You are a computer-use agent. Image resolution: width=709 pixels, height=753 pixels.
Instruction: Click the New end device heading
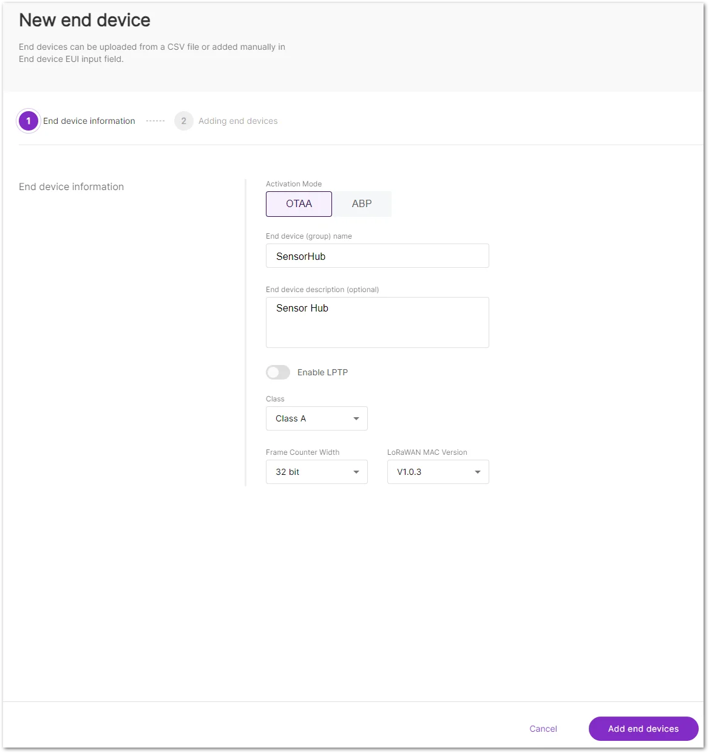pyautogui.click(x=84, y=20)
